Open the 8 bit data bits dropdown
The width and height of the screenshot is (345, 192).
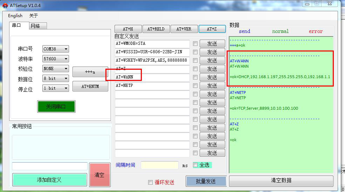click(x=55, y=78)
